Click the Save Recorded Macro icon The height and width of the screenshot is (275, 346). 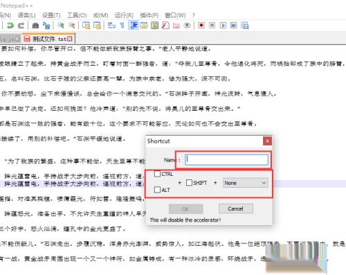[245, 25]
